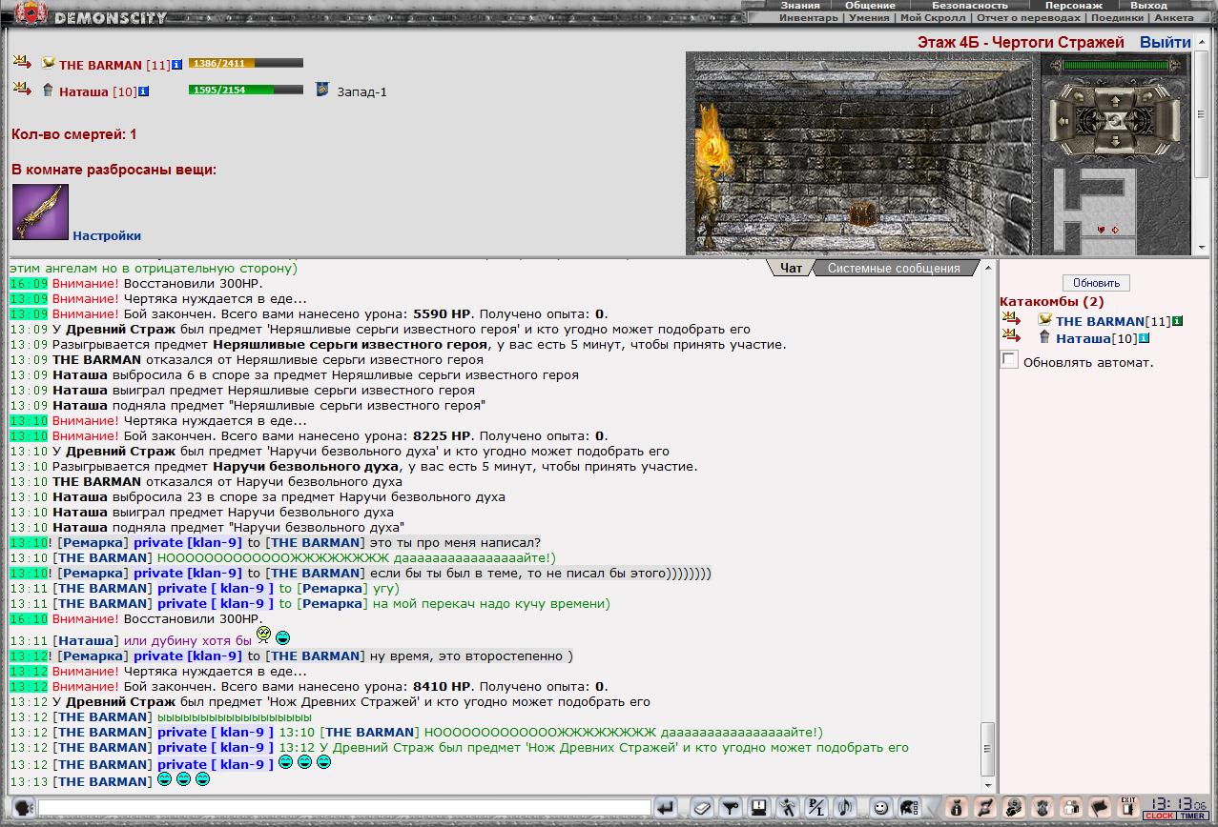The width and height of the screenshot is (1218, 827).
Task: Send message with the enter arrow icon
Action: point(666,808)
